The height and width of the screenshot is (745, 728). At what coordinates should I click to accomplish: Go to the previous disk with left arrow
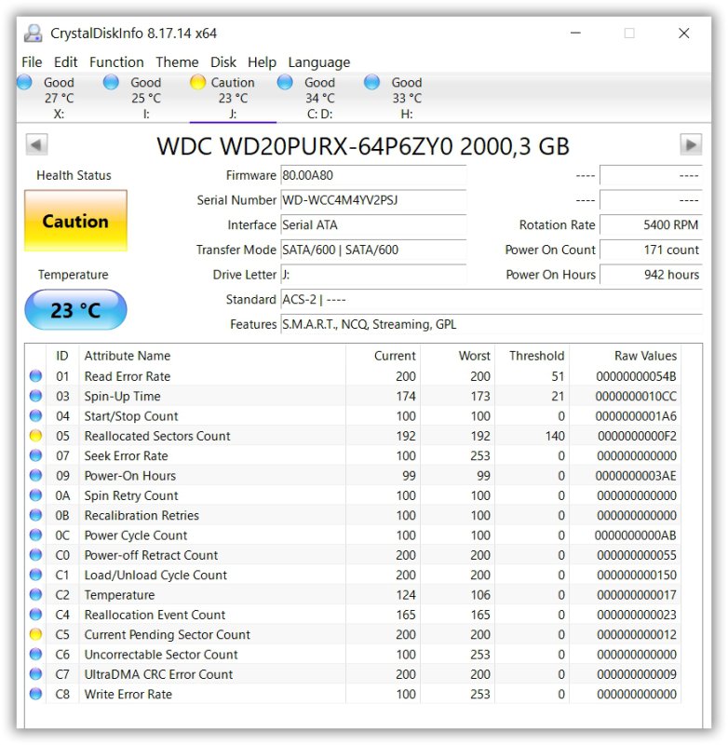pos(36,145)
